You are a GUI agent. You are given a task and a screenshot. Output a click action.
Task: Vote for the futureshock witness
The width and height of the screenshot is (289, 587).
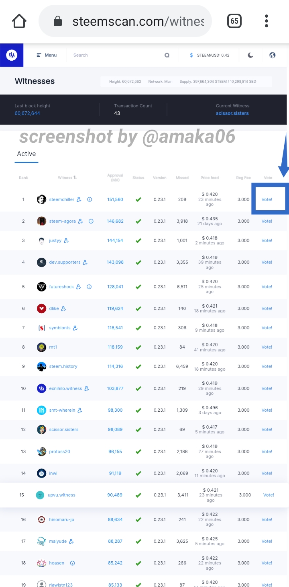pos(267,287)
